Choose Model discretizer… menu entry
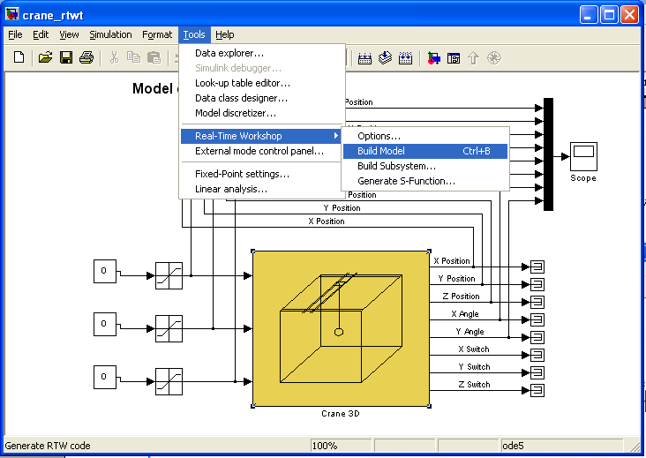 [261, 113]
